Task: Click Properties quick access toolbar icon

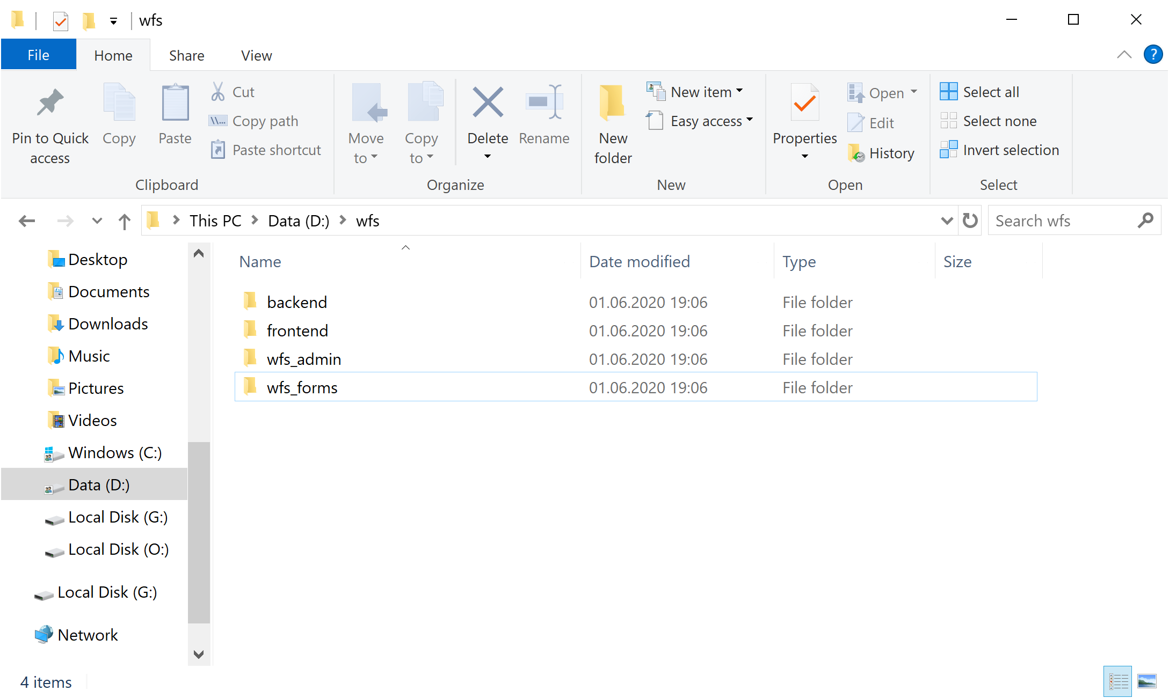Action: tap(61, 21)
